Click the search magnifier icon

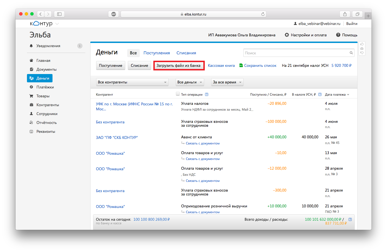[351, 53]
